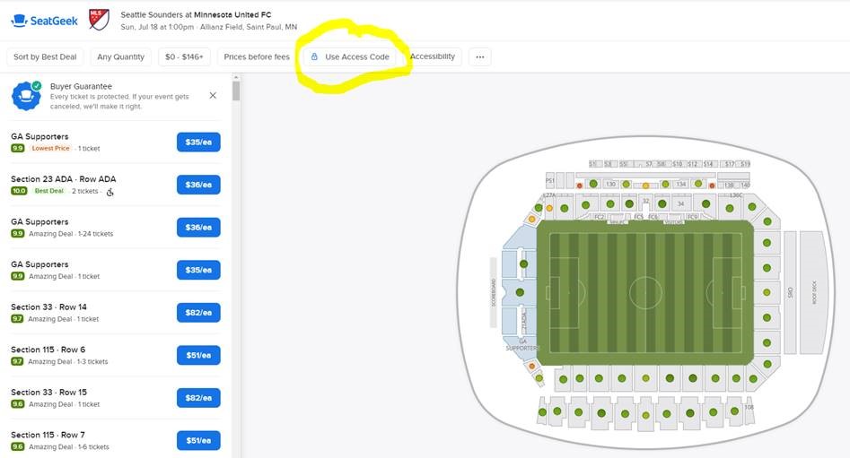The image size is (850, 458).
Task: Click the ticket list scrollbar thumb
Action: tap(236, 91)
